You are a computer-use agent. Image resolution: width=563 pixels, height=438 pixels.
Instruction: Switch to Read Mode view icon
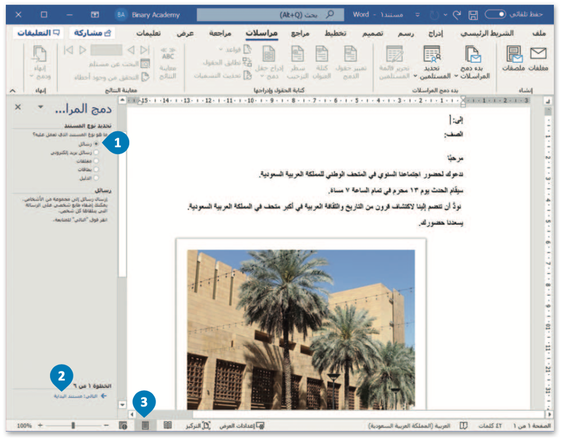point(168,426)
